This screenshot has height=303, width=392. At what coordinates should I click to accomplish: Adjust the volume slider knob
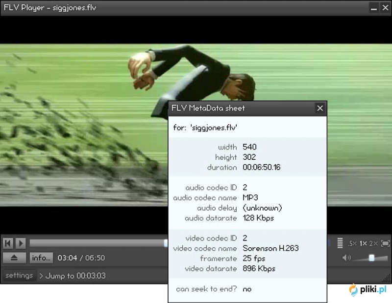click(371, 258)
